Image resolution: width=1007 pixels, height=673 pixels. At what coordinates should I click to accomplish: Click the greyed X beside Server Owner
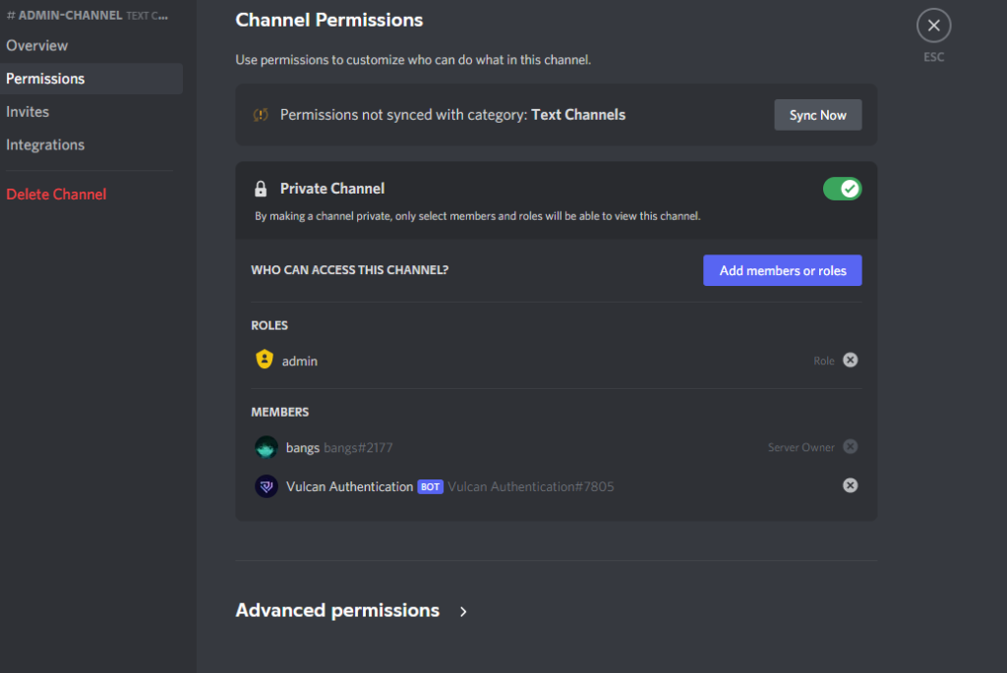pos(850,446)
